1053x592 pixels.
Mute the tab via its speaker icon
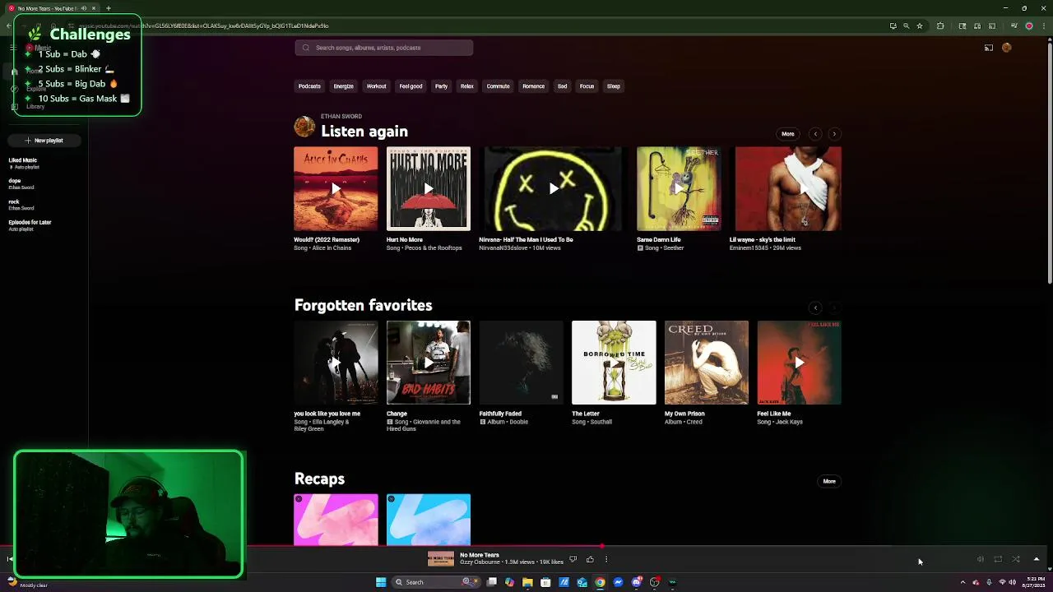click(x=83, y=8)
